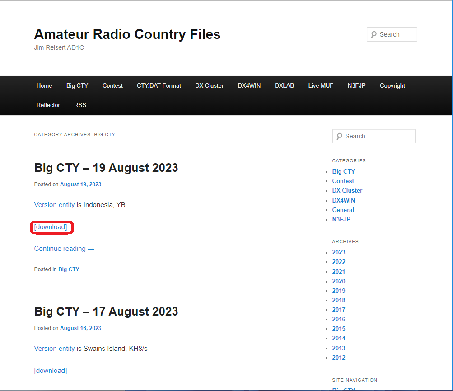Image resolution: width=453 pixels, height=391 pixels.
Task: Navigate to the DXLAB page
Action: pos(284,85)
